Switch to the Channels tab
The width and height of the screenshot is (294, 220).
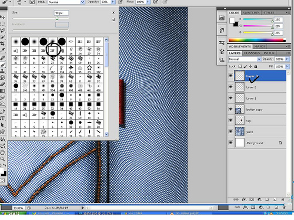click(252, 53)
